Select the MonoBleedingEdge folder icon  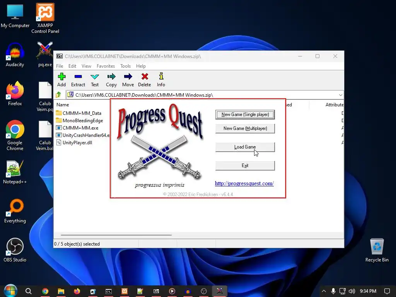[x=59, y=120]
